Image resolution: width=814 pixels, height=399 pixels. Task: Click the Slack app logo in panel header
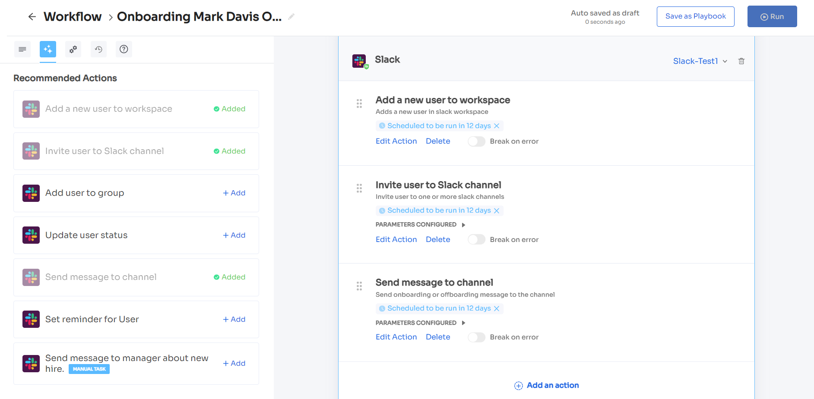360,61
